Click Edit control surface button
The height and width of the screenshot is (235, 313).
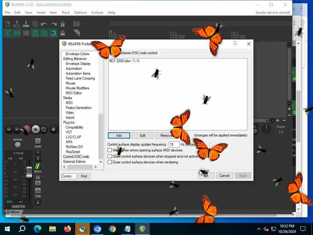pos(143,136)
